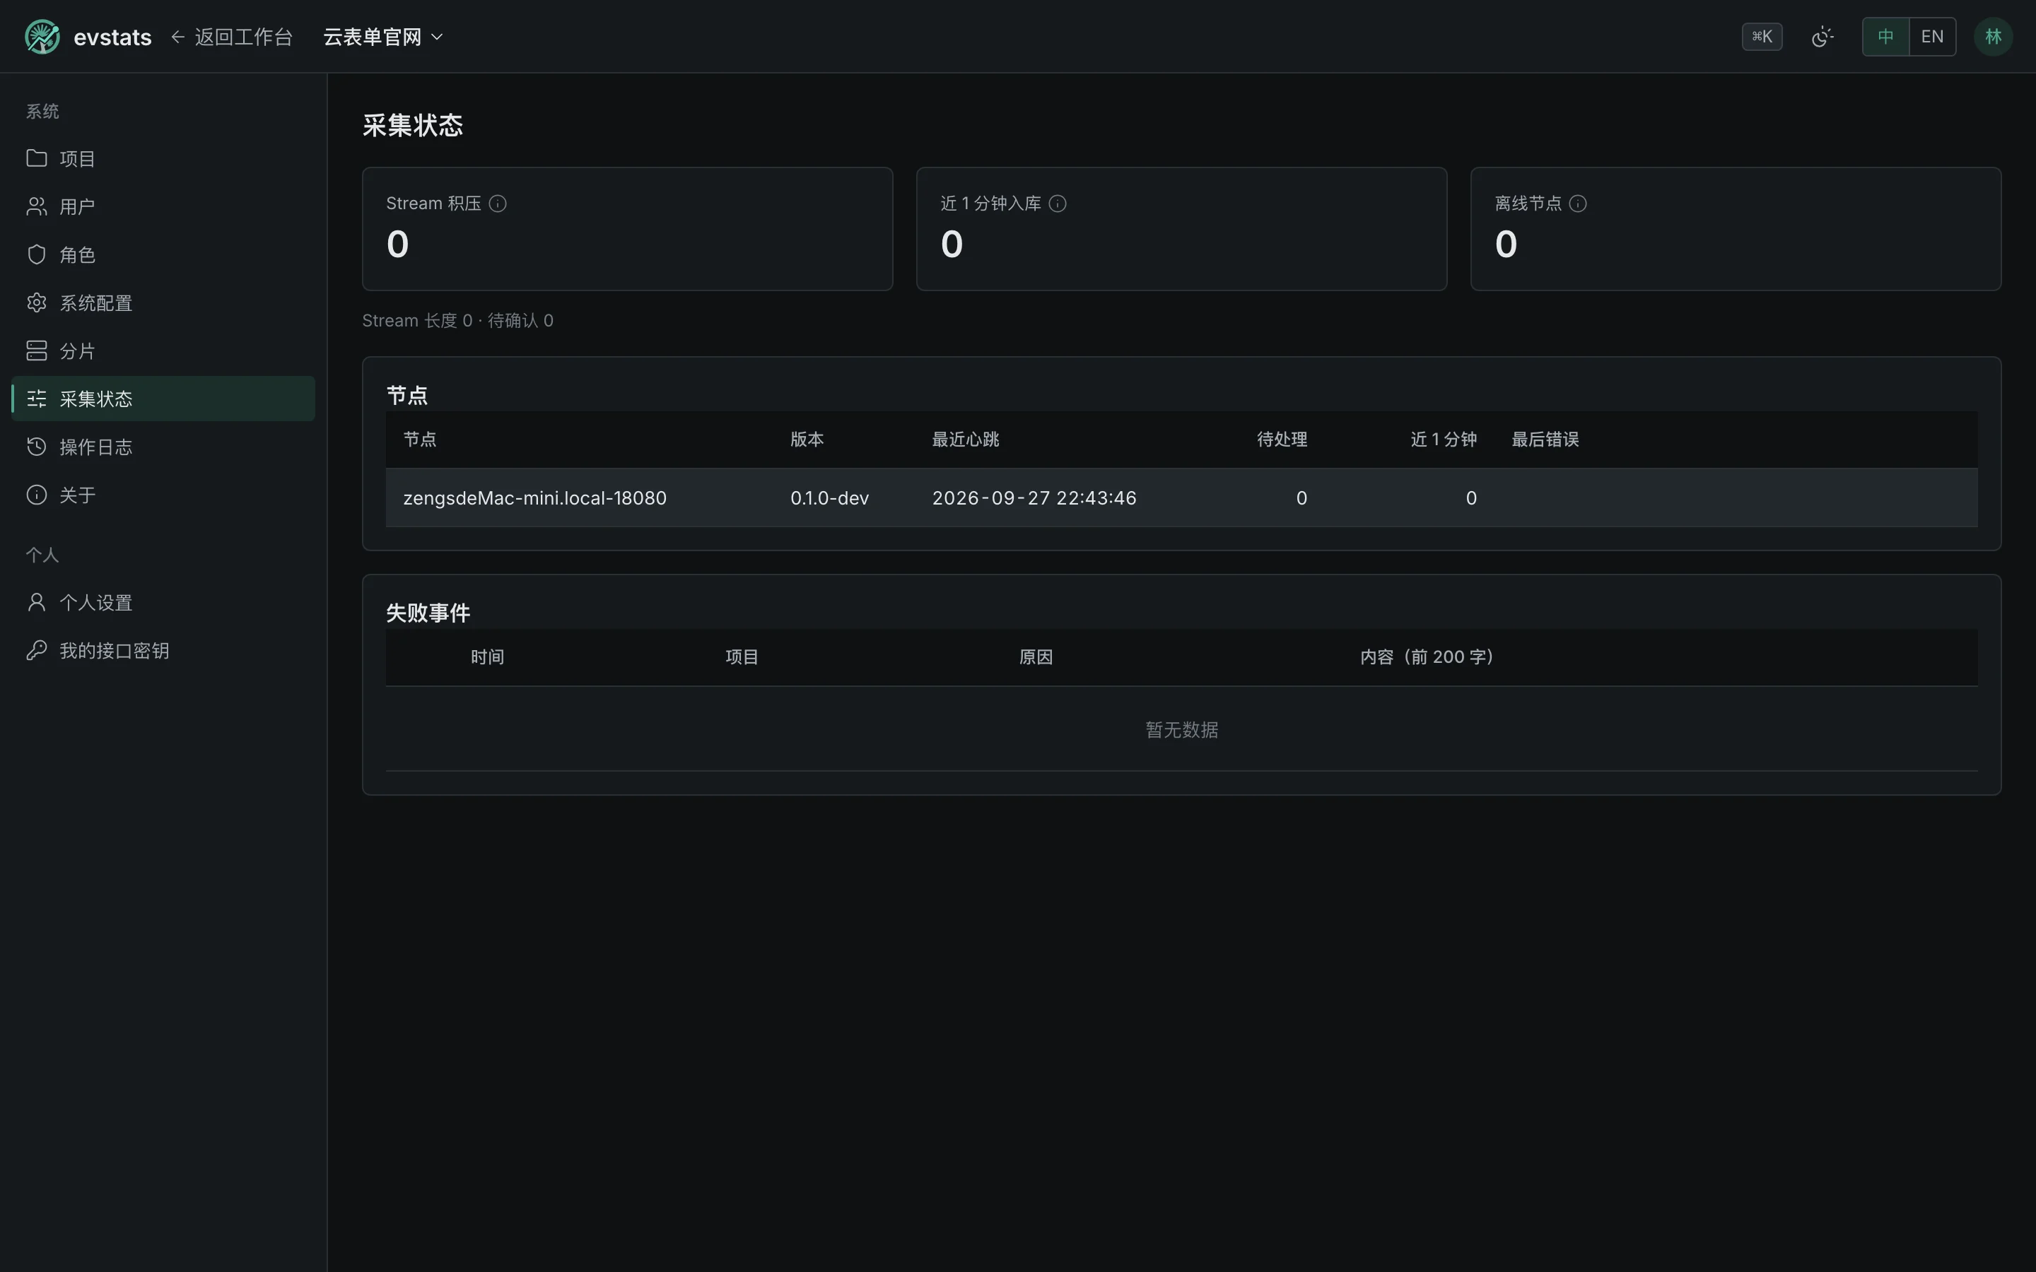
Task: Switch language to 中 Chinese
Action: pos(1885,37)
